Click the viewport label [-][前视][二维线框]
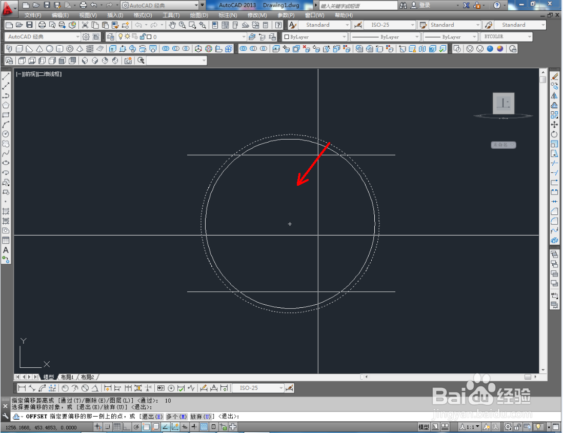The image size is (563, 433). coord(39,74)
